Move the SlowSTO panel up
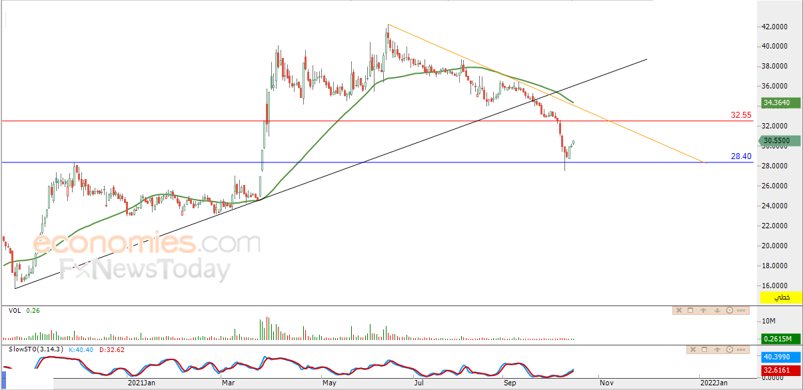 (717, 349)
